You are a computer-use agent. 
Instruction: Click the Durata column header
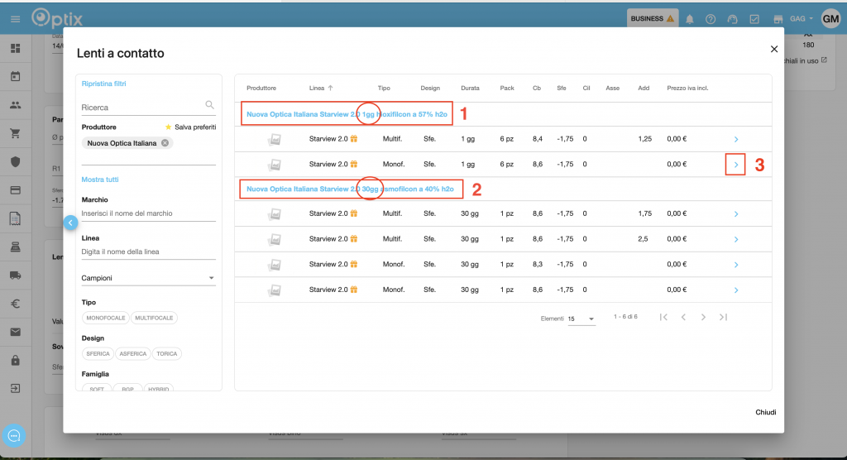tap(470, 88)
